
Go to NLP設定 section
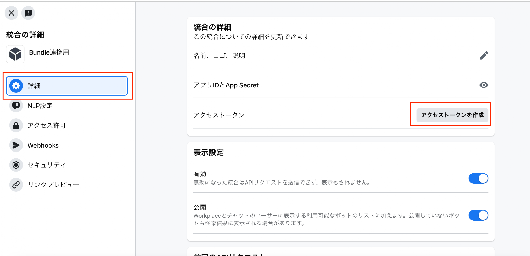coord(67,106)
